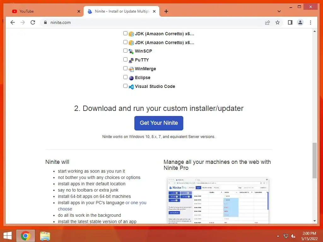
Task: Open the browser side panel
Action: tap(290, 22)
